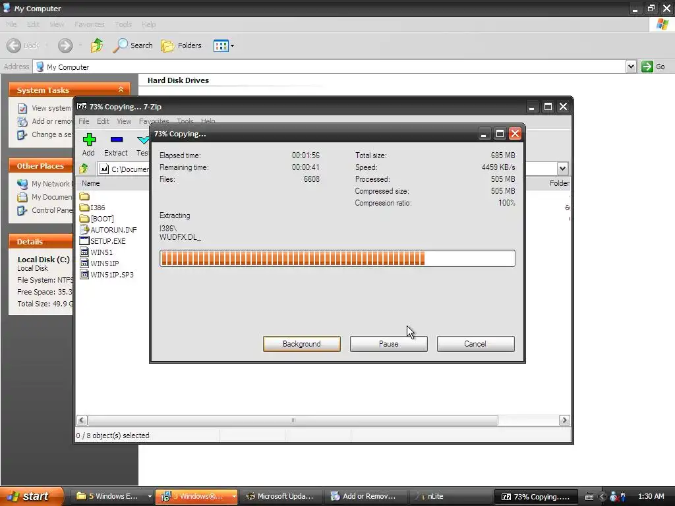Screen dimensions: 675x506
Task: Expand hidden system tray icons arrow
Action: (602, 497)
